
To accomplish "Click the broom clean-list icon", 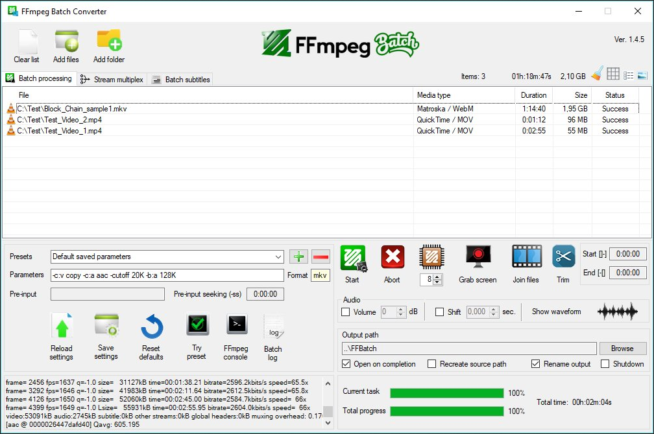I will coord(598,74).
